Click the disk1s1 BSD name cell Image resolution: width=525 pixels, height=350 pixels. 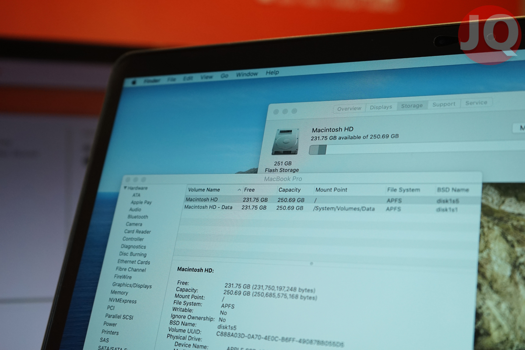click(x=447, y=210)
